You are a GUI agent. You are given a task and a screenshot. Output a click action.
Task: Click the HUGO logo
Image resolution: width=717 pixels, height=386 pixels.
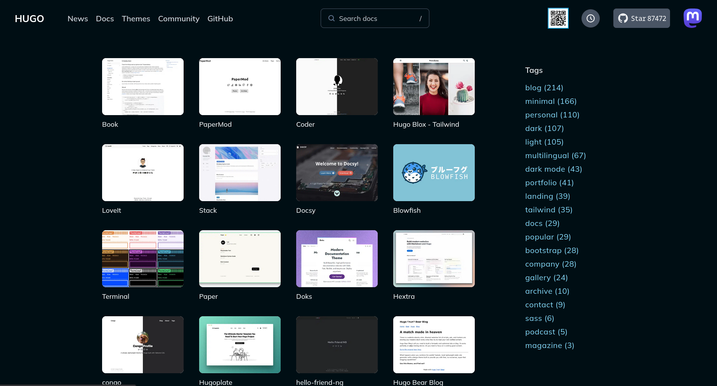coord(30,19)
